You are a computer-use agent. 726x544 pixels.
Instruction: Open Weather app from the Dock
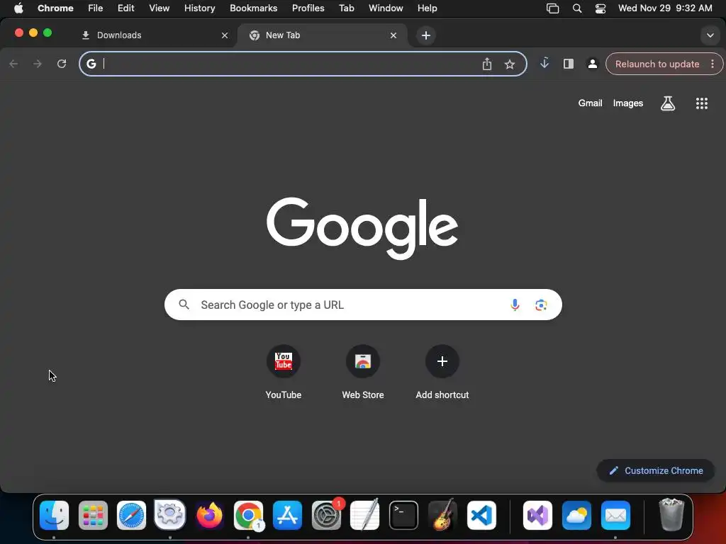pos(576,515)
